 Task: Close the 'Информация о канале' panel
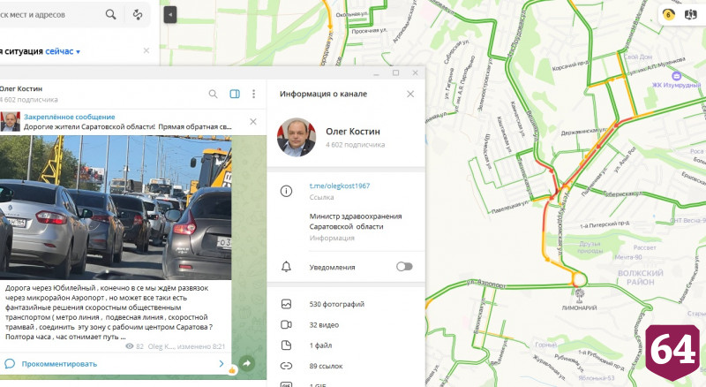(410, 94)
